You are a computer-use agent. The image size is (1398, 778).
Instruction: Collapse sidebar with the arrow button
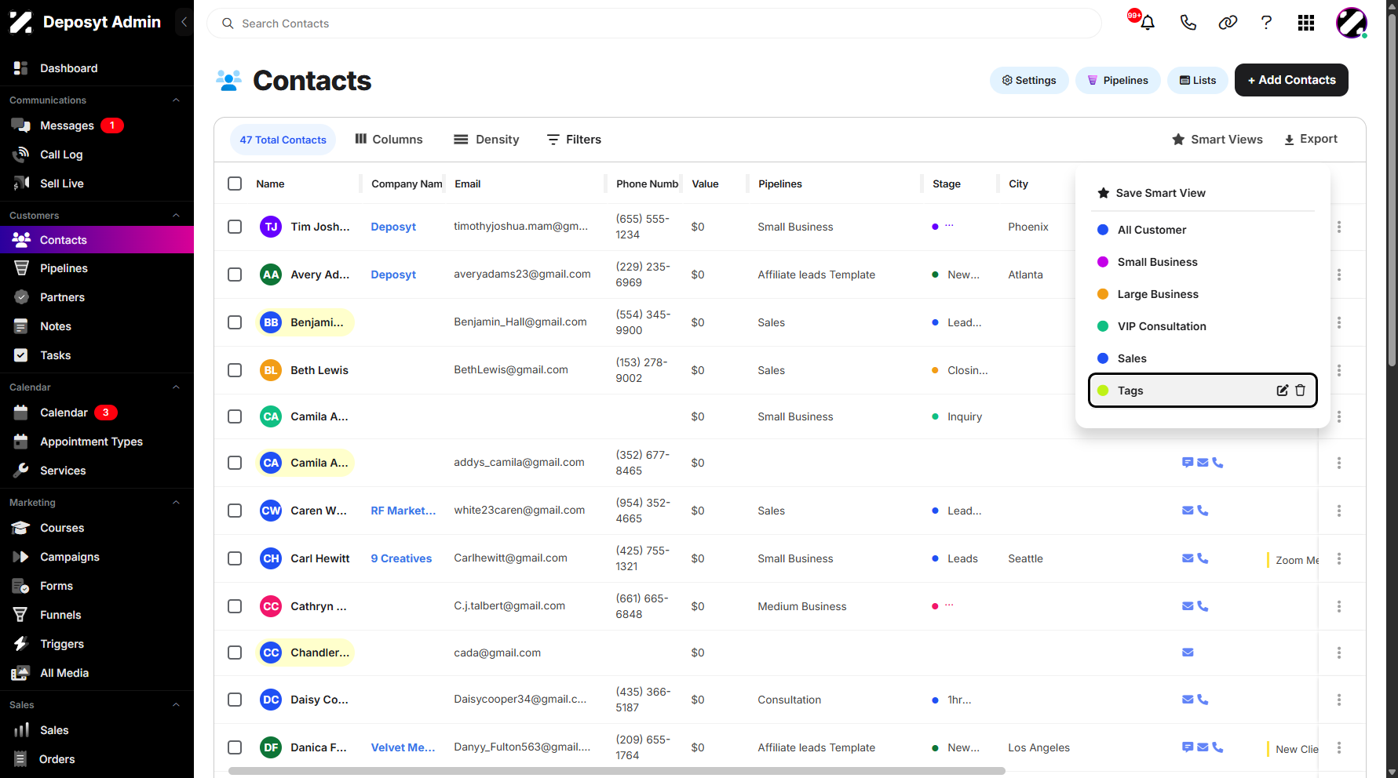(184, 22)
